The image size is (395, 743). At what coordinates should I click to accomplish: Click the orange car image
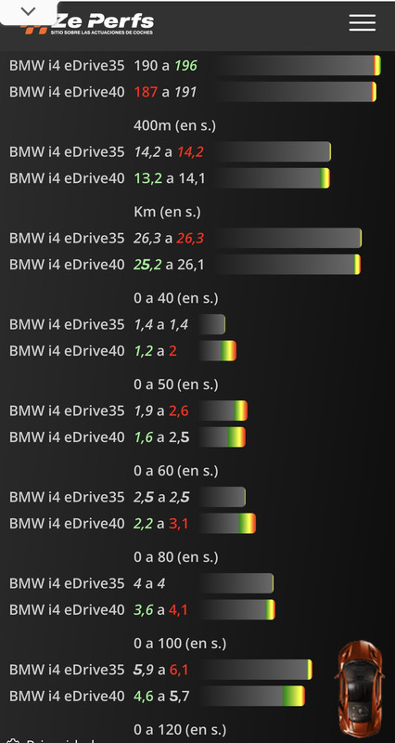coord(362,688)
